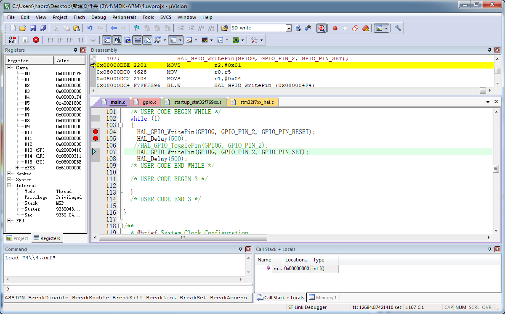Toggle the Command Window button
This screenshot has height=314, width=505.
point(107,40)
